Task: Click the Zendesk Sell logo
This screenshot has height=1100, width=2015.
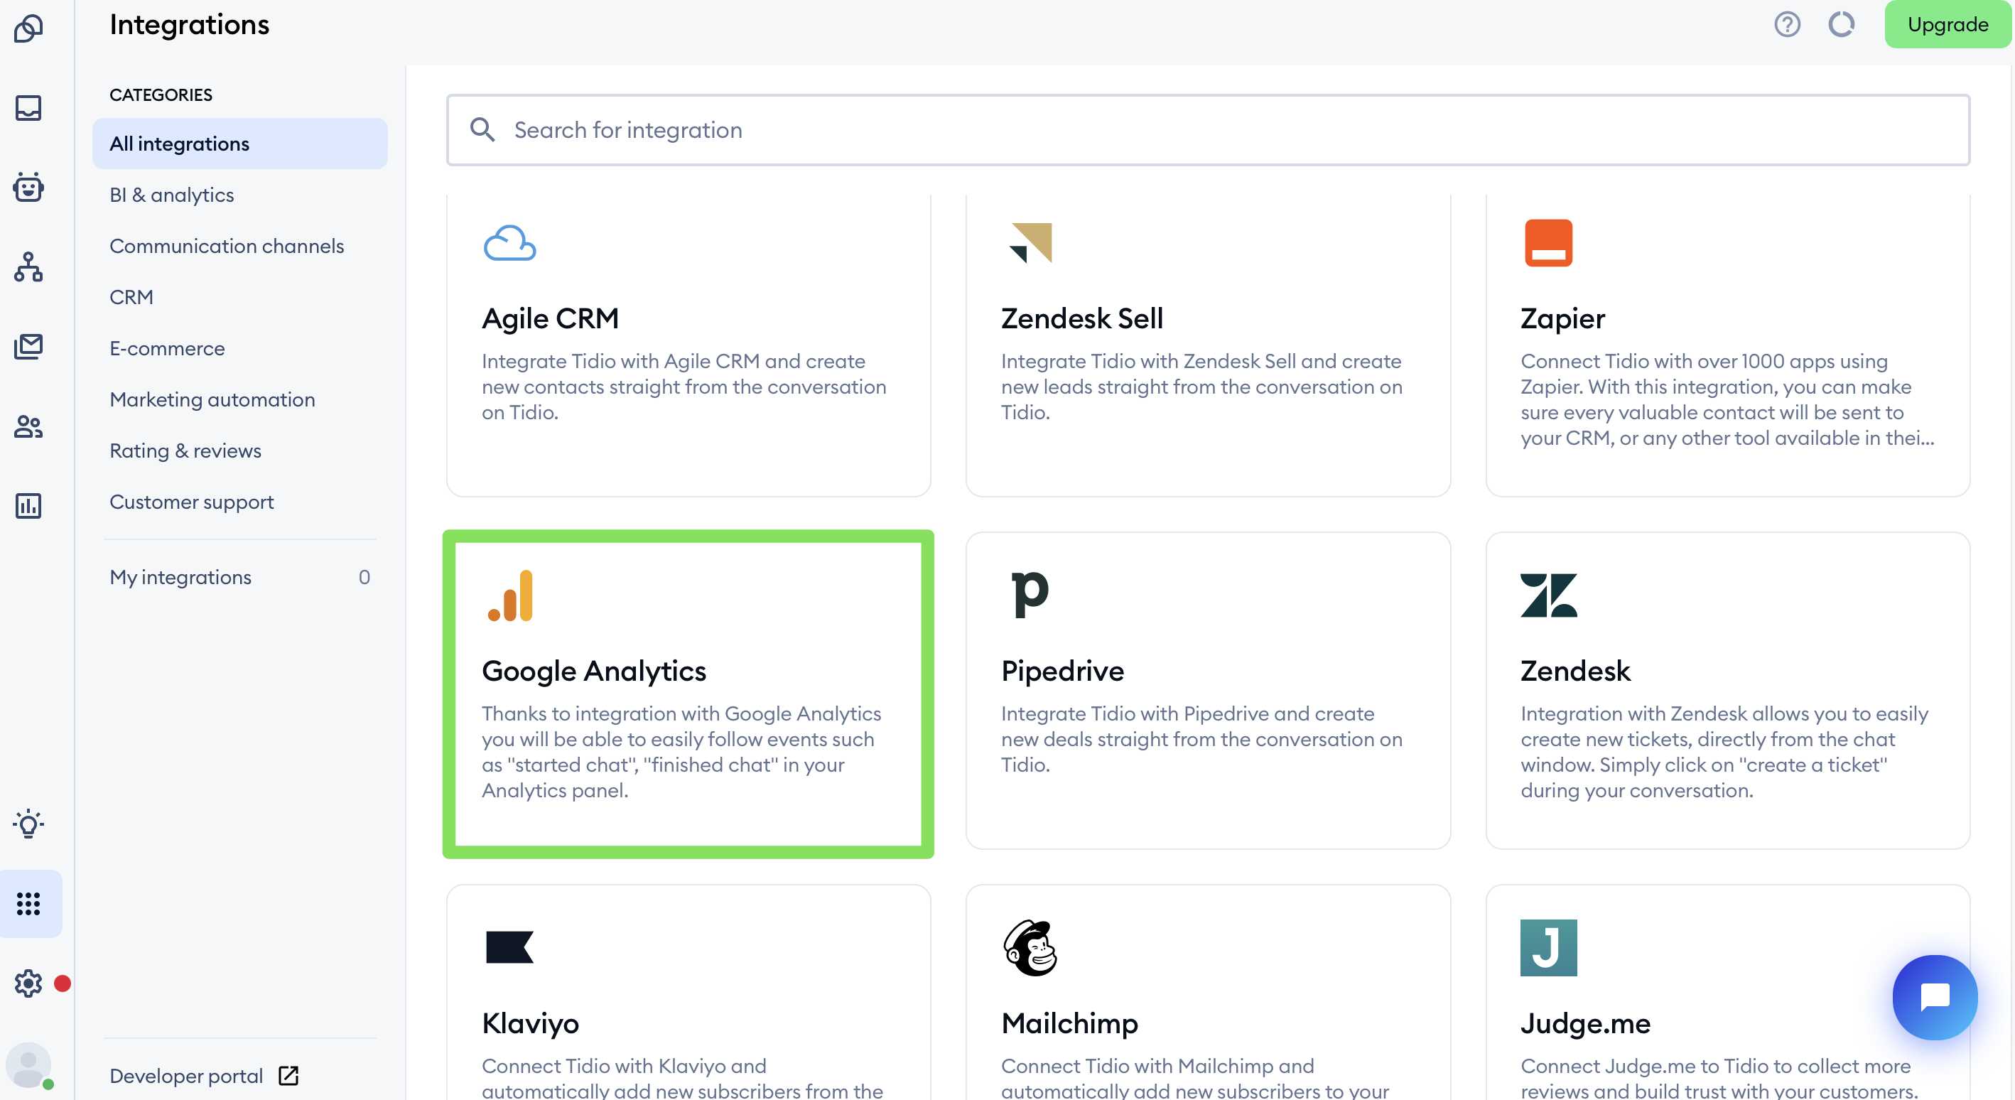Action: 1030,243
